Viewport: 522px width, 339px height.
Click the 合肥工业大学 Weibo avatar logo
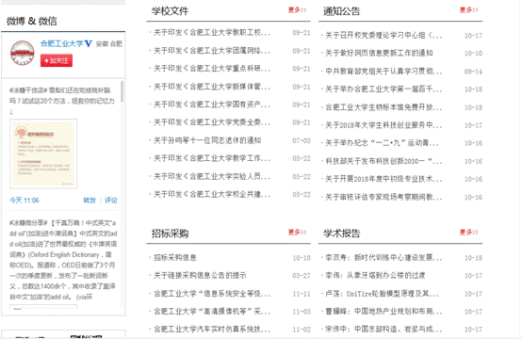tap(23, 53)
